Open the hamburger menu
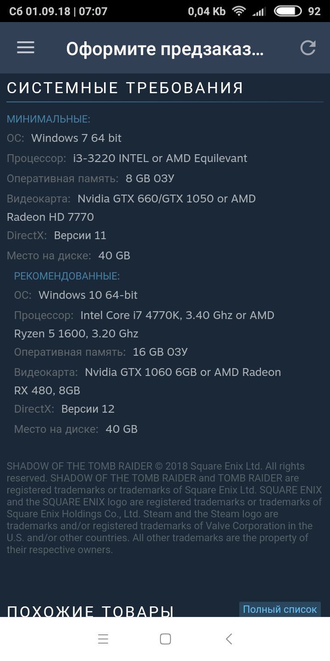Image resolution: width=330 pixels, height=661 pixels. (26, 48)
